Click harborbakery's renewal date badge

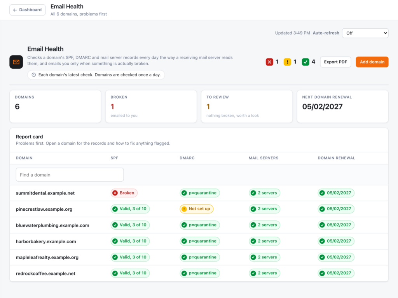(336, 241)
